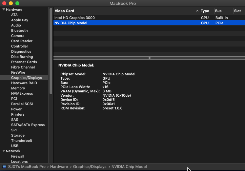The height and width of the screenshot is (171, 245).
Task: Show Memory information
Action: click(x=18, y=88)
